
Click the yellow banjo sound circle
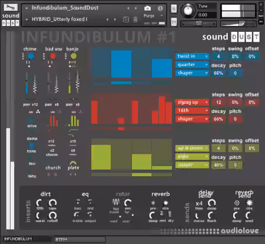point(74,57)
